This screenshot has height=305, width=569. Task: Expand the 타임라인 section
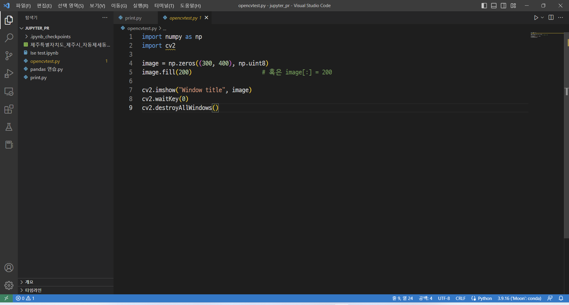point(33,290)
